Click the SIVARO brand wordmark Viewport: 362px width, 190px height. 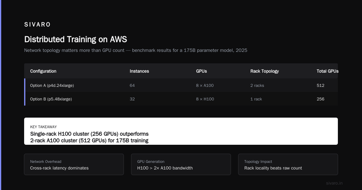coord(37,24)
